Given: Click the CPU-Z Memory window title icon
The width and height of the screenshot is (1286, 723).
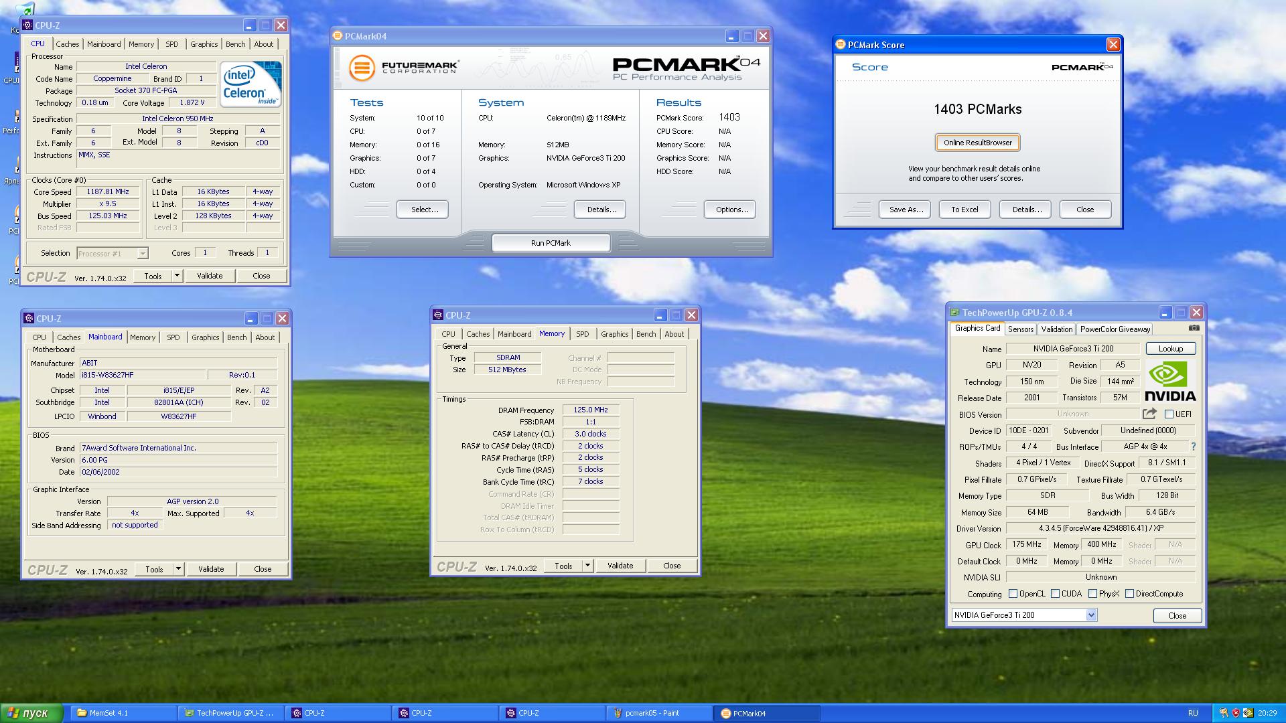Looking at the screenshot, I should click(438, 315).
